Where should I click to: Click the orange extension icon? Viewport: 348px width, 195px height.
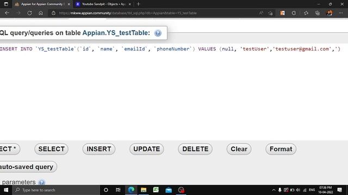click(282, 13)
